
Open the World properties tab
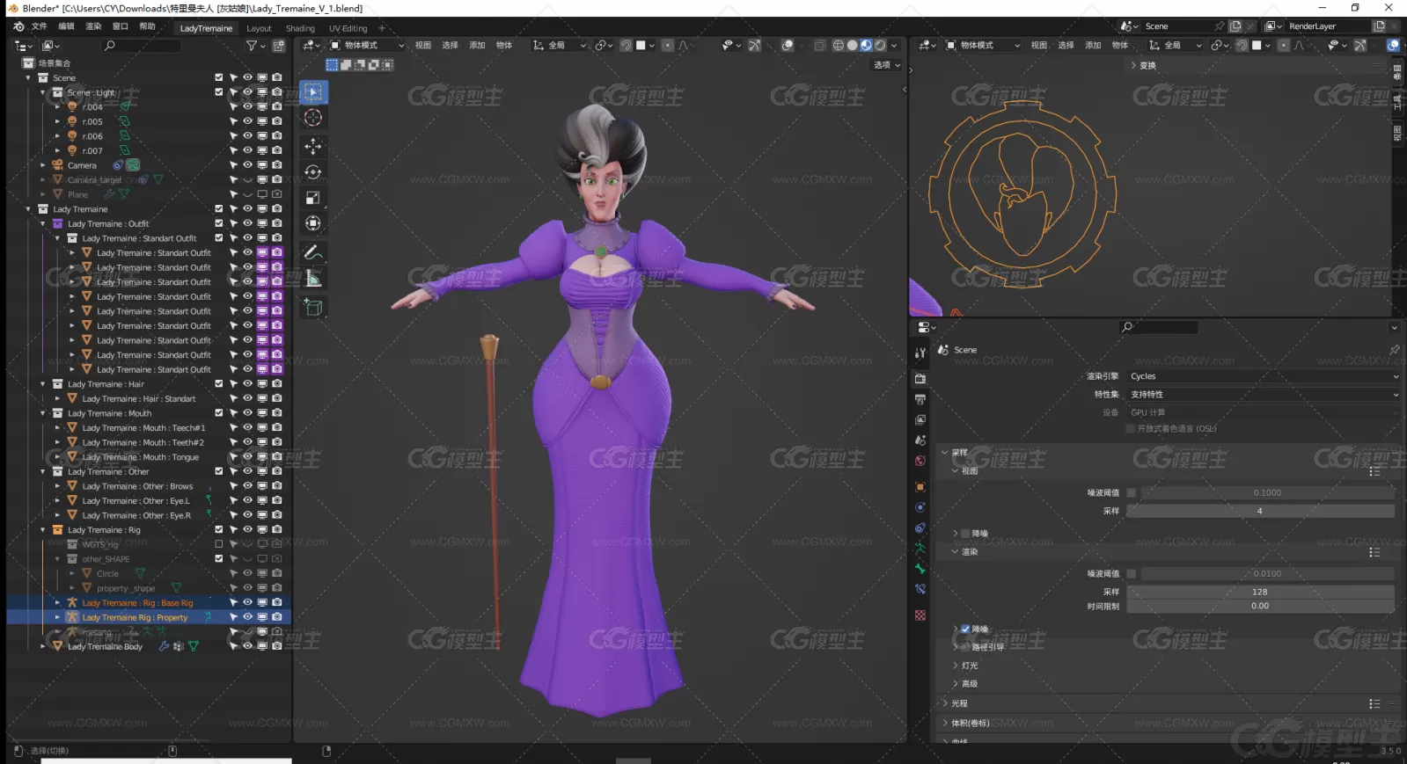(x=920, y=461)
